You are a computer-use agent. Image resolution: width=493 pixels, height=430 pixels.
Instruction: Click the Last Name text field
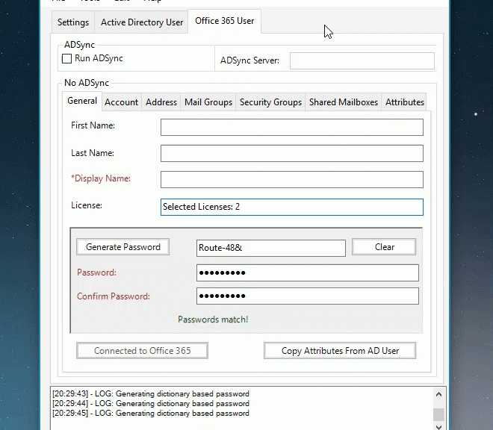point(292,153)
